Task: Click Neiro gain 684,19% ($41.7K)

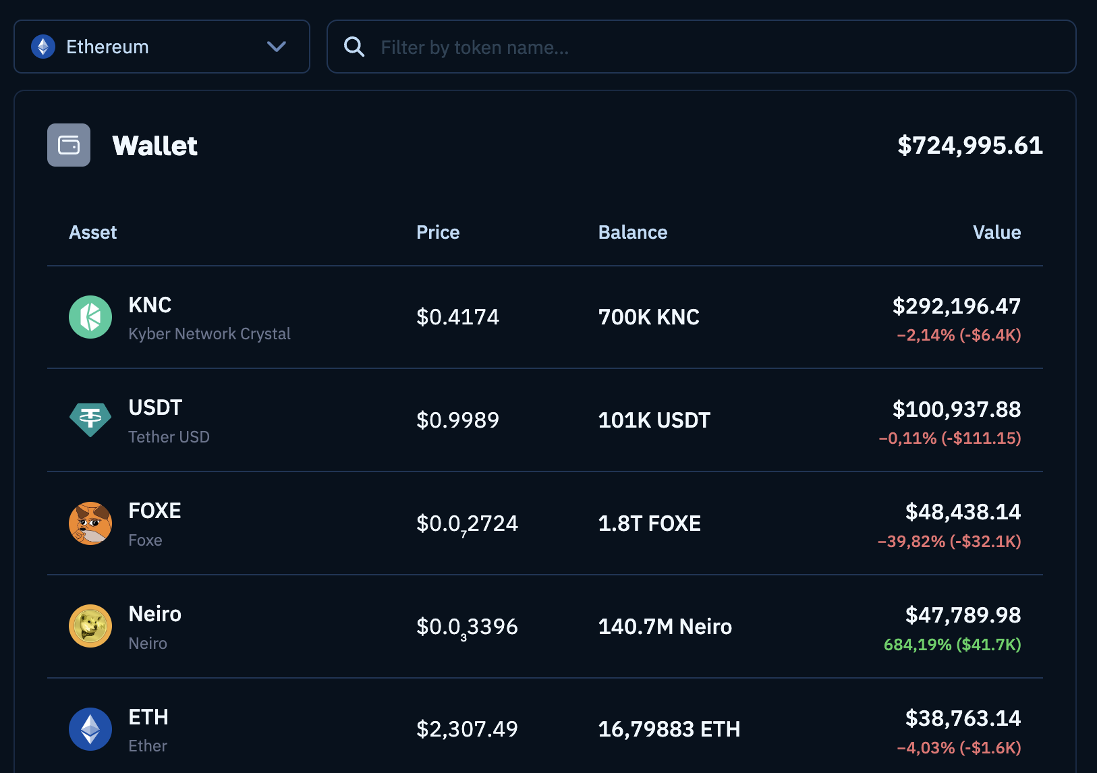Action: (953, 645)
